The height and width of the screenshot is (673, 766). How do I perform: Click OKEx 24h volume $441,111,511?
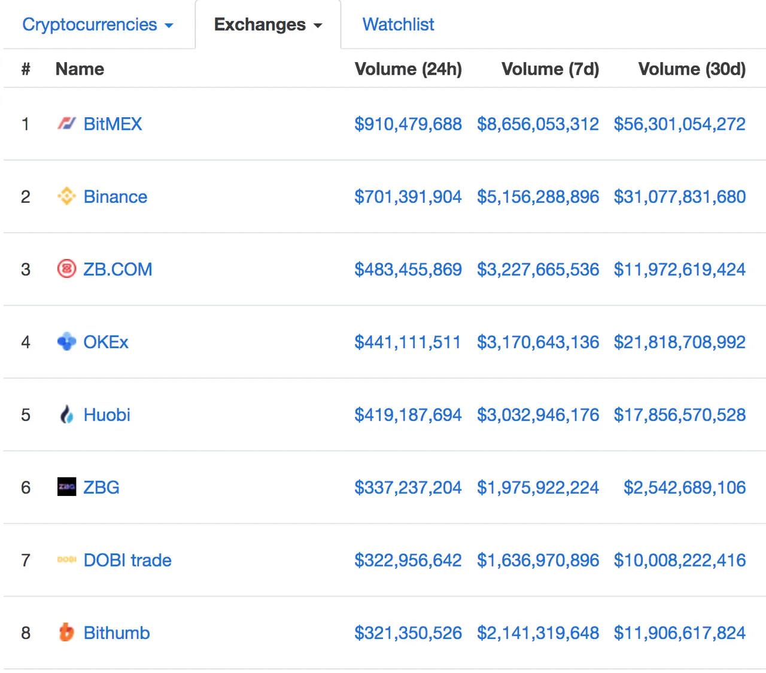(x=408, y=342)
